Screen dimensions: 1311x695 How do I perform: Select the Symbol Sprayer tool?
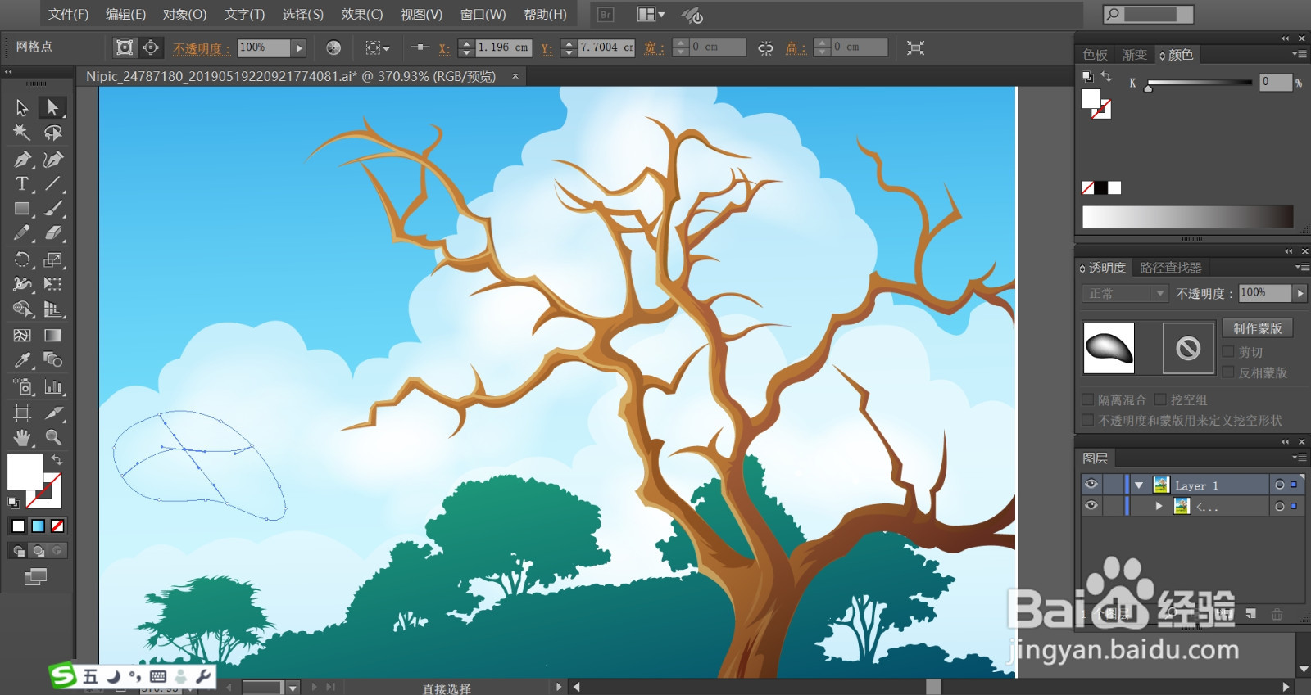22,386
